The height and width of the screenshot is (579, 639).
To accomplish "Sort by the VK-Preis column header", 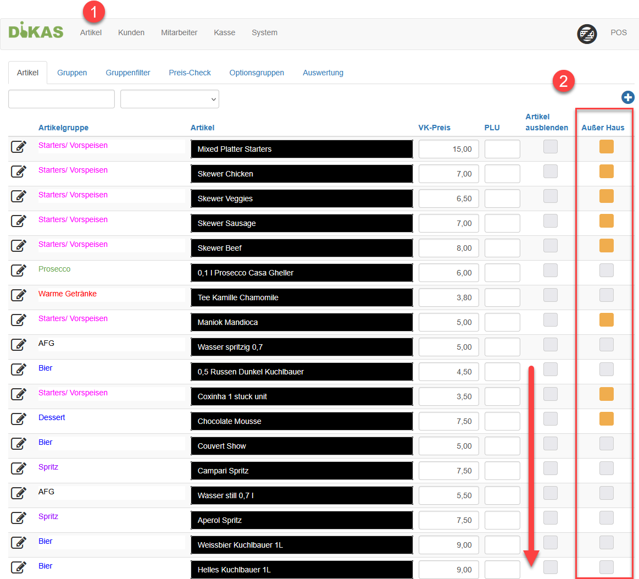I will click(x=434, y=128).
